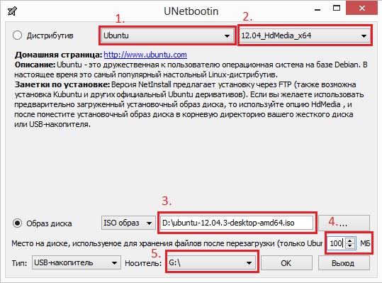Expand the USB-накопитель type dropdown
Screen dimensions: 382x283
77,262
